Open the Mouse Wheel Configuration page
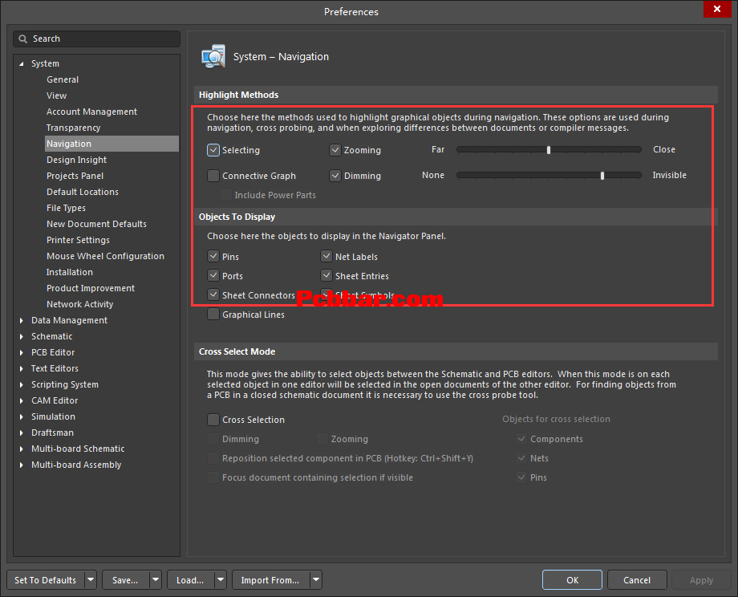Viewport: 738px width, 597px height. pos(105,256)
